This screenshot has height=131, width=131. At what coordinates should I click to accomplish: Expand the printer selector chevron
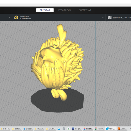click(9, 18)
